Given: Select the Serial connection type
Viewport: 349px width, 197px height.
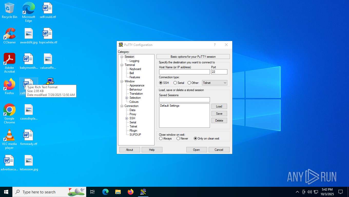Looking at the screenshot, I should (179, 83).
